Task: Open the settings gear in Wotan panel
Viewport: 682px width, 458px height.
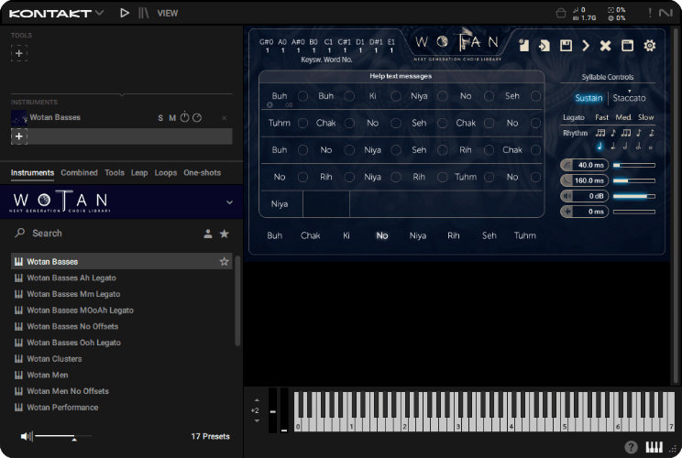Action: (x=650, y=46)
